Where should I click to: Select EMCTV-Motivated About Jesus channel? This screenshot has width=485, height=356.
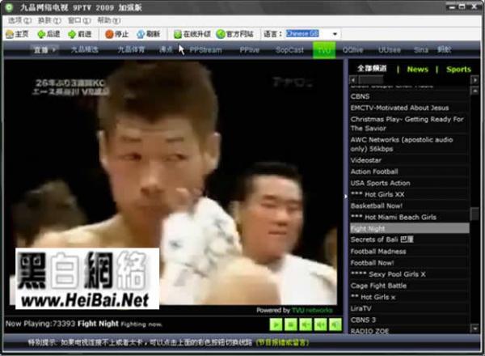409,108
